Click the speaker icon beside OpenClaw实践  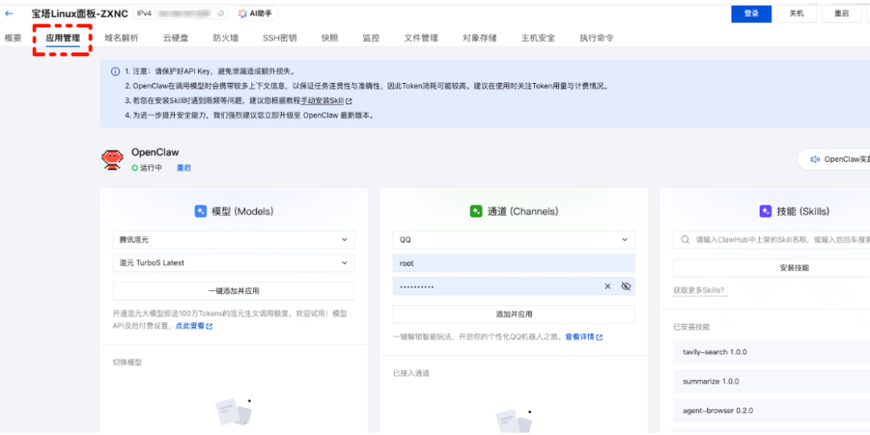tap(815, 159)
